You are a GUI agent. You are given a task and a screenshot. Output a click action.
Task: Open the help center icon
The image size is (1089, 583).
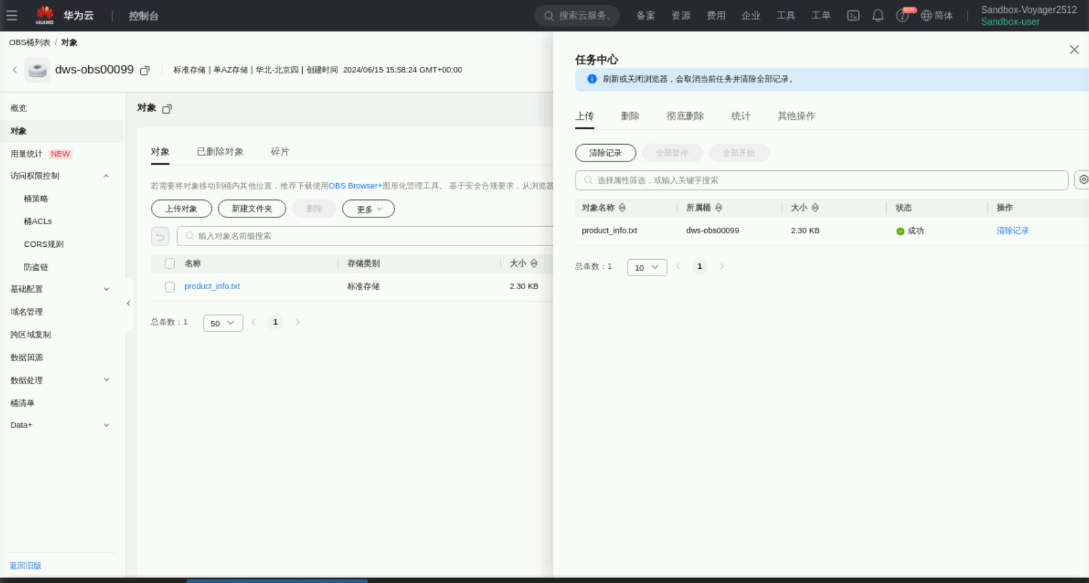902,16
